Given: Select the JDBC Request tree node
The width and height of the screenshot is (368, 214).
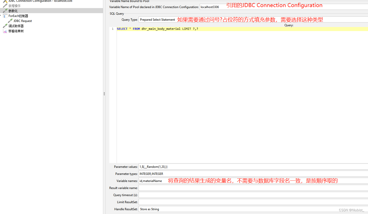Looking at the screenshot, I should point(23,21).
